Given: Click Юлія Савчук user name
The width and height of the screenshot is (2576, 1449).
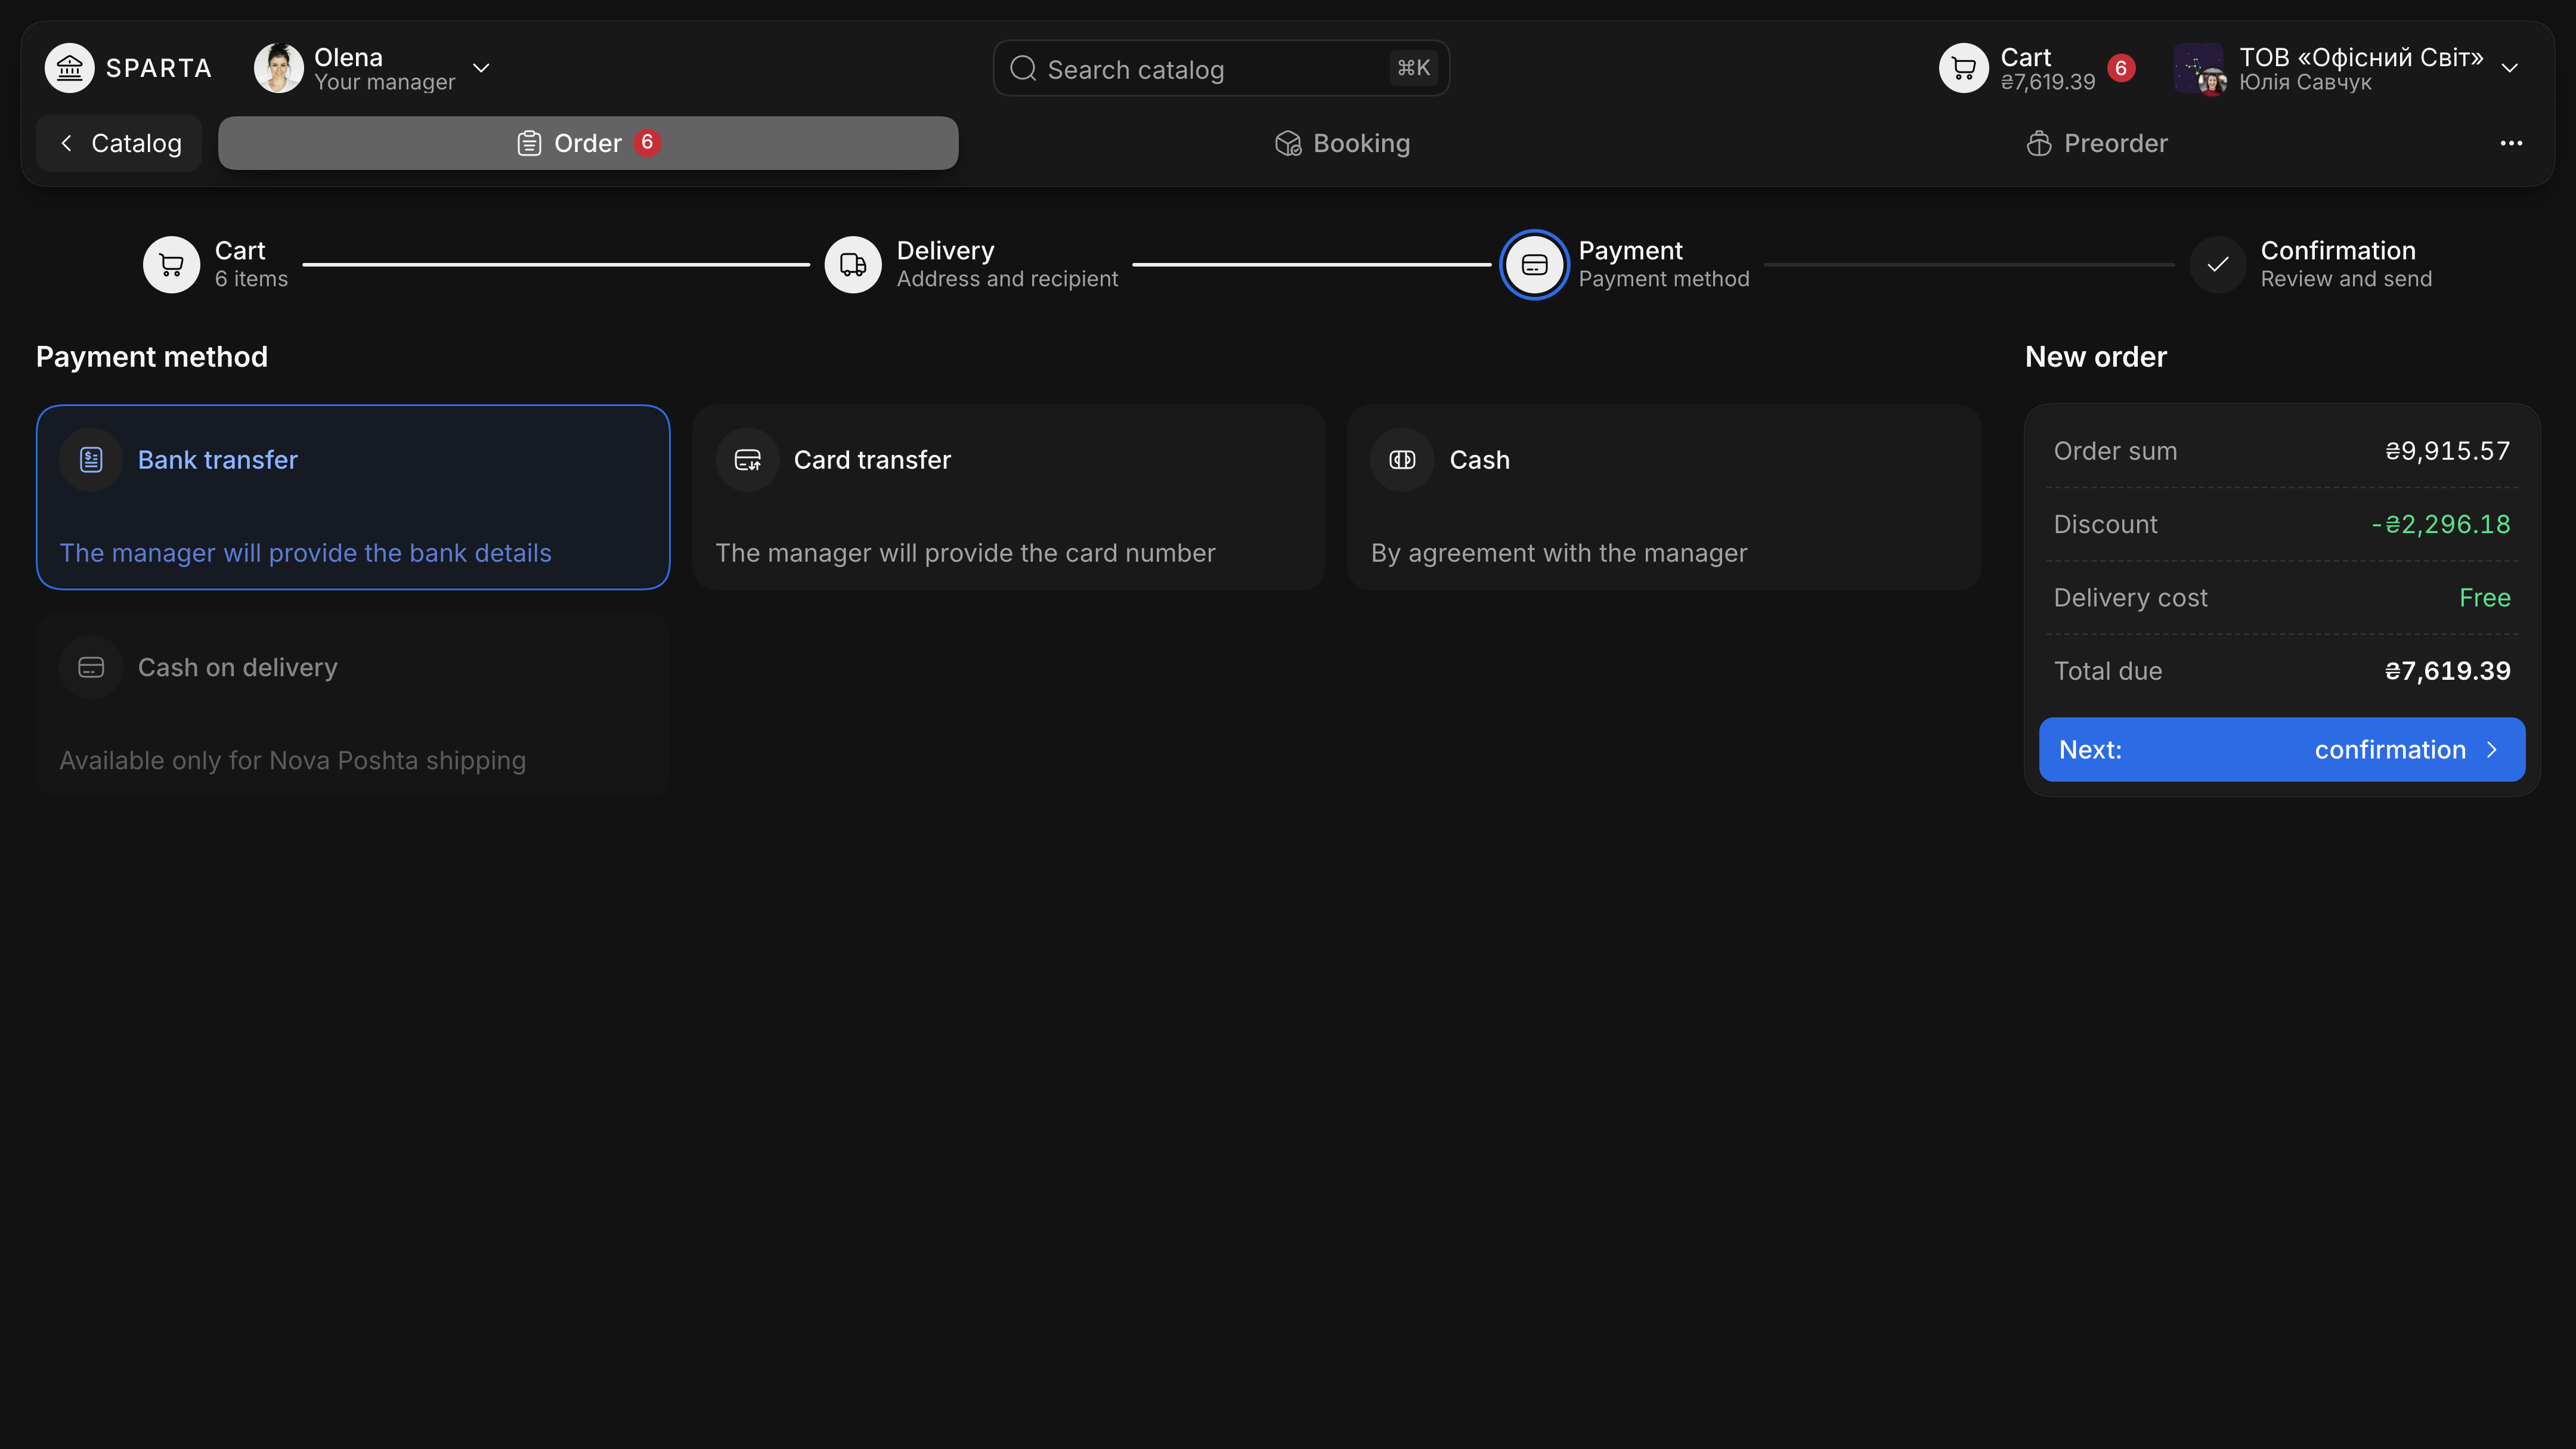Looking at the screenshot, I should 2305,82.
